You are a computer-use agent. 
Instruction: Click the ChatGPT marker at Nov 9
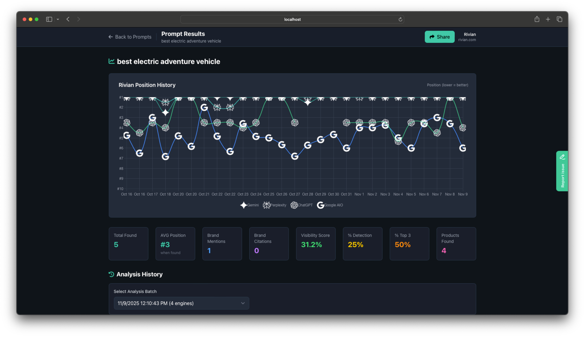(x=463, y=127)
